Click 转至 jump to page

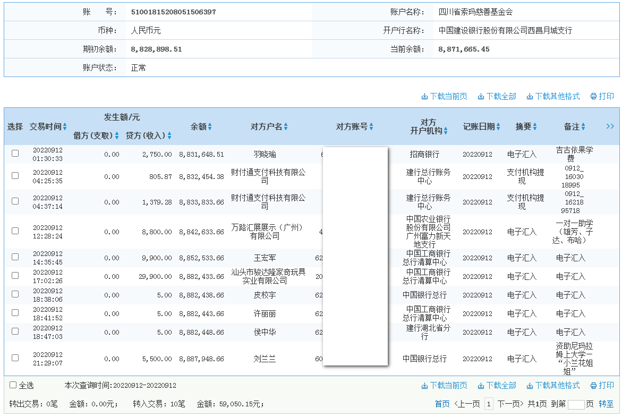[x=606, y=404]
